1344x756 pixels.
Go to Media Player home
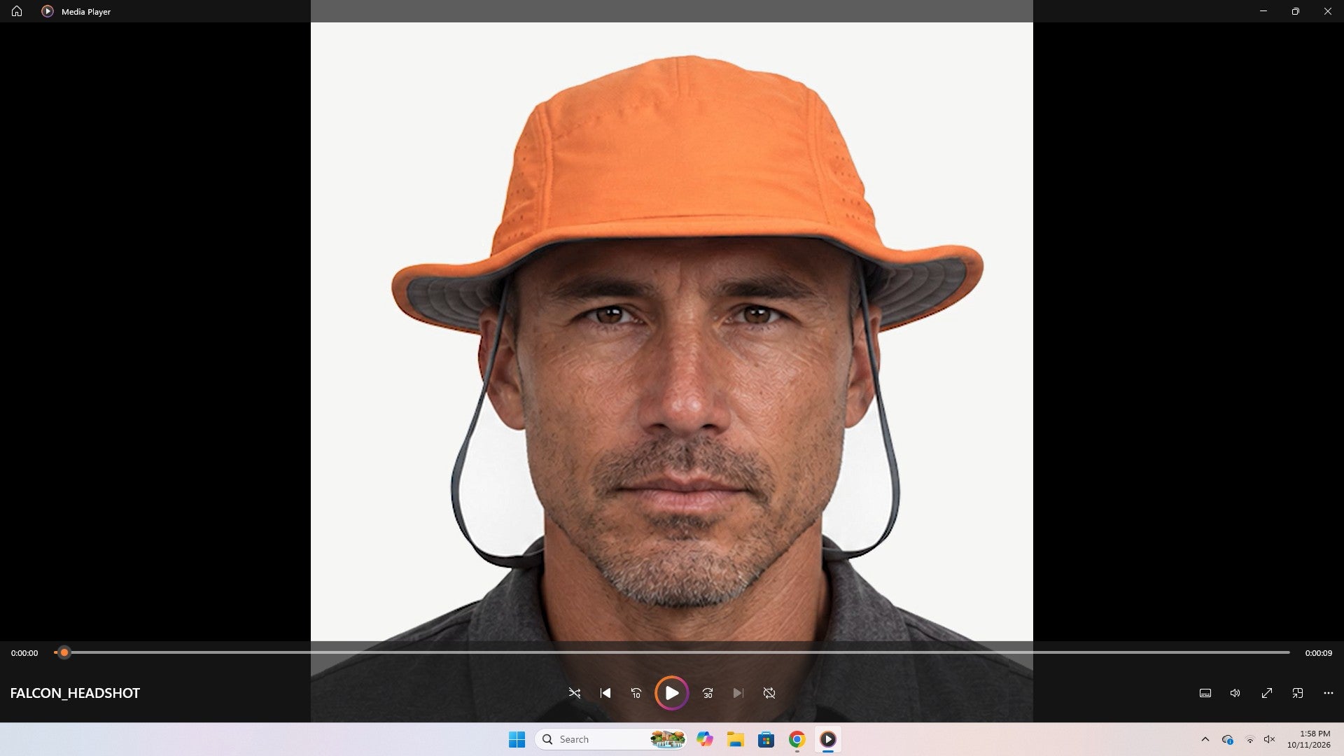click(17, 11)
